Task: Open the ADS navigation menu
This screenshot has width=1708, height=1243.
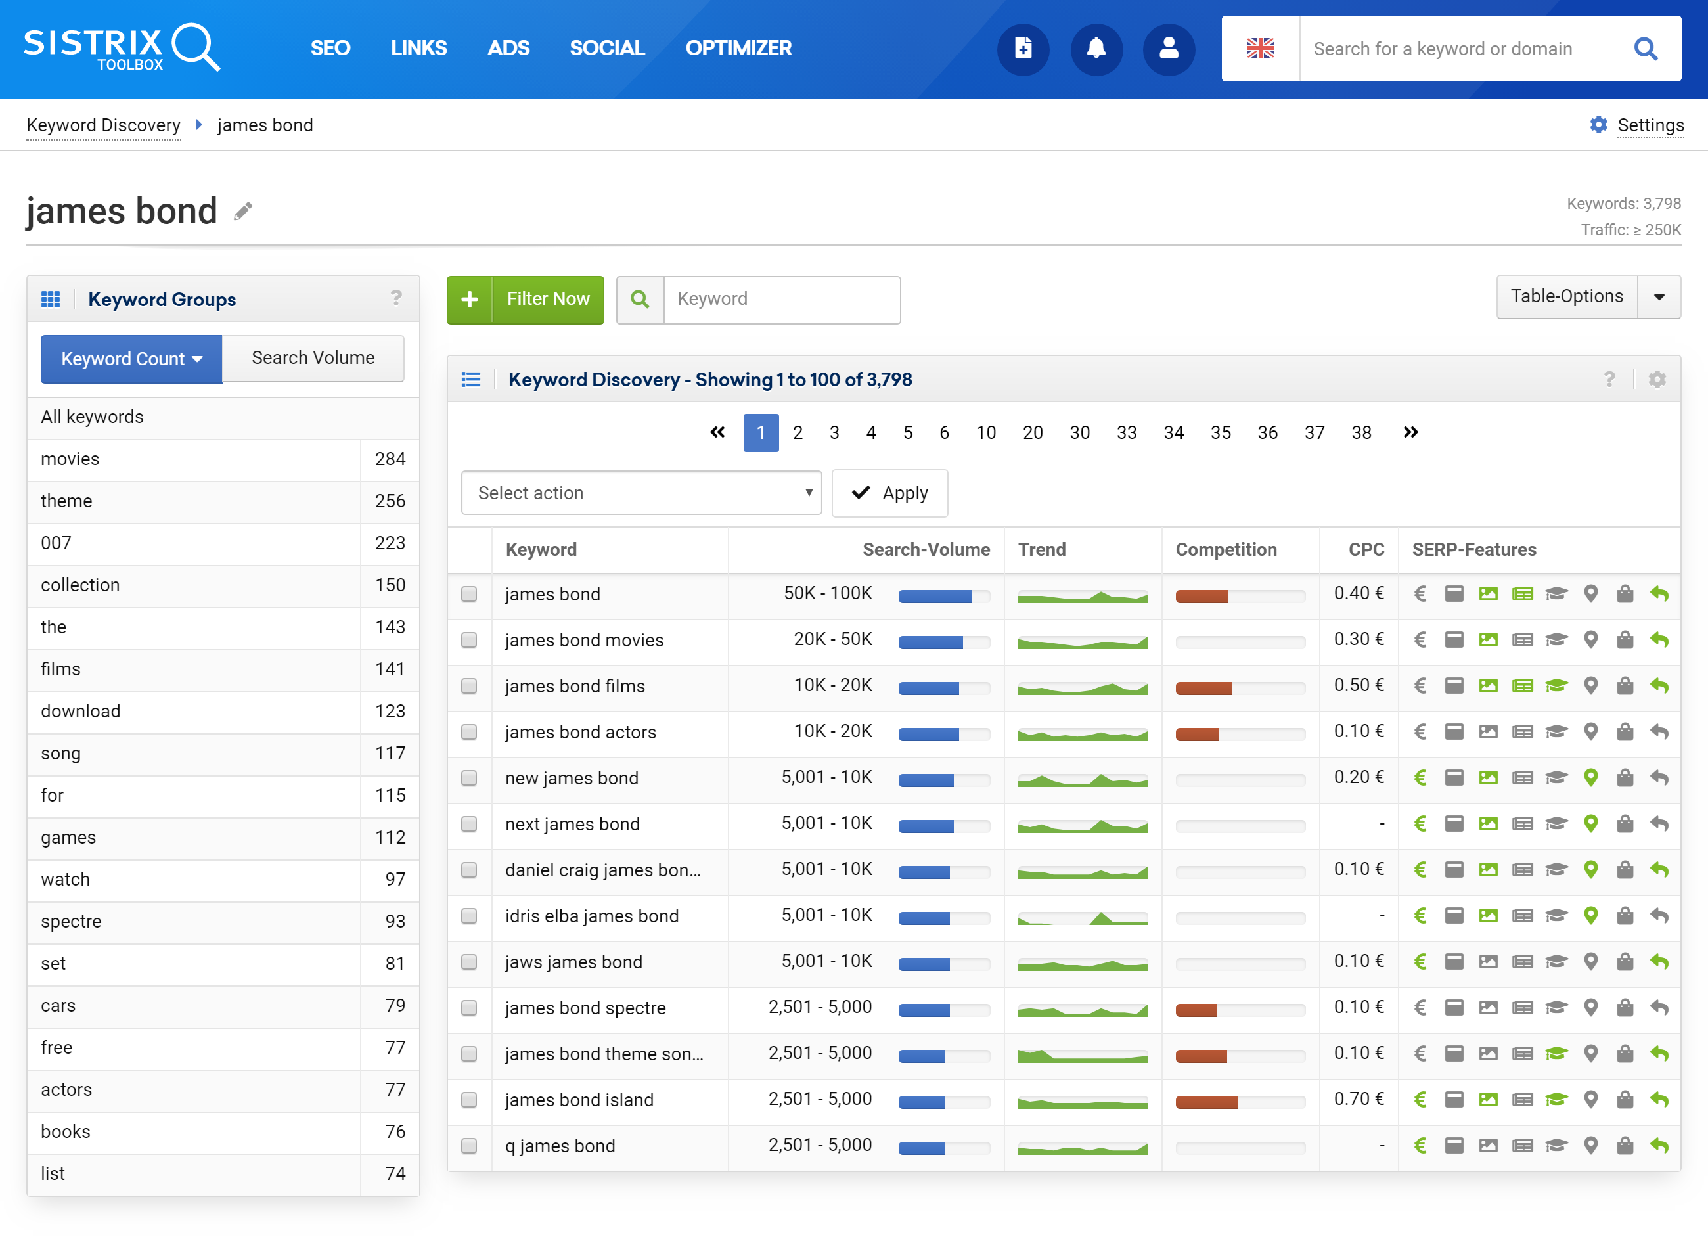Action: 508,48
